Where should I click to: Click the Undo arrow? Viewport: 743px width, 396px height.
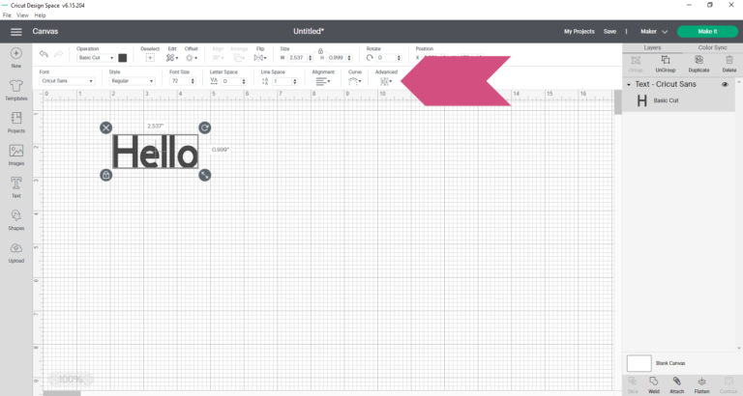(44, 57)
